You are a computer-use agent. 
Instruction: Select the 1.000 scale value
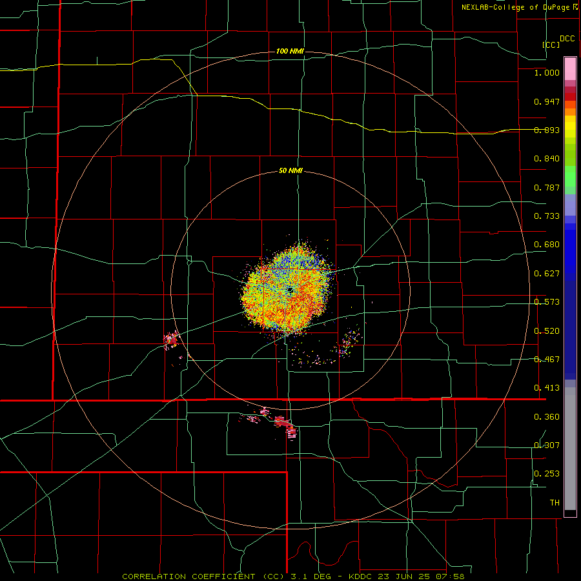click(x=547, y=72)
